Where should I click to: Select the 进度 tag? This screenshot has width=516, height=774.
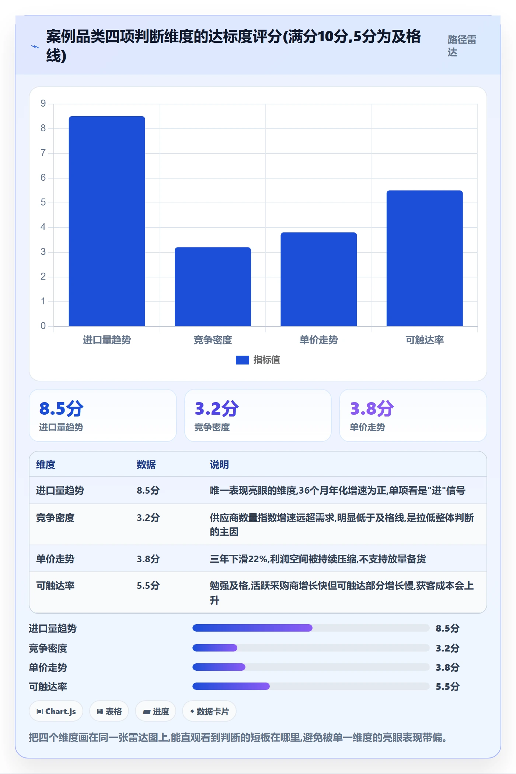pyautogui.click(x=156, y=711)
